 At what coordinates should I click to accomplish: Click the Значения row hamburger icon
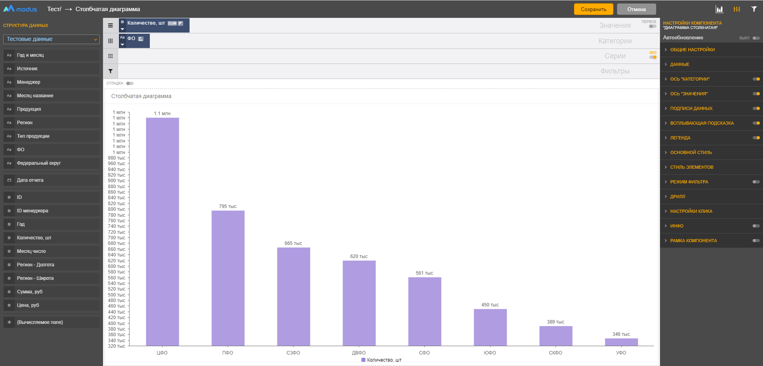110,25
